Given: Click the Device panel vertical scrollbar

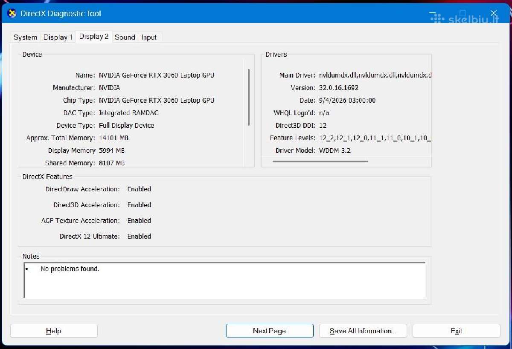Looking at the screenshot, I should 249,97.
